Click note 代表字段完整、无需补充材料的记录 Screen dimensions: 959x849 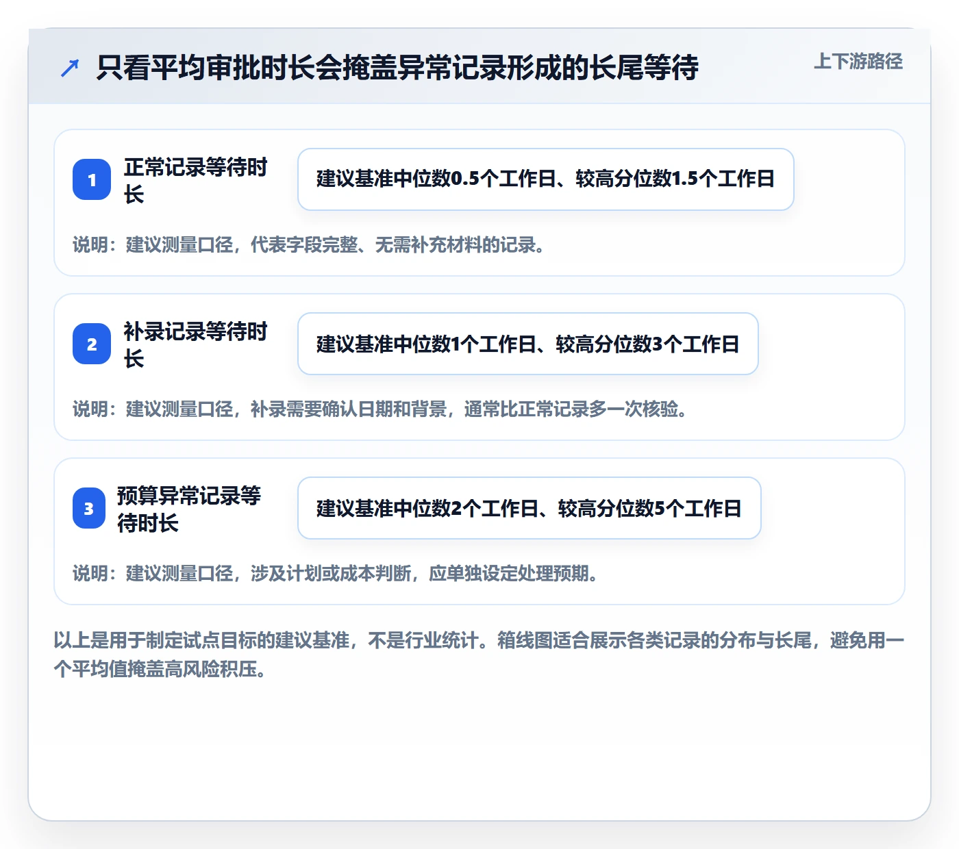coord(309,245)
